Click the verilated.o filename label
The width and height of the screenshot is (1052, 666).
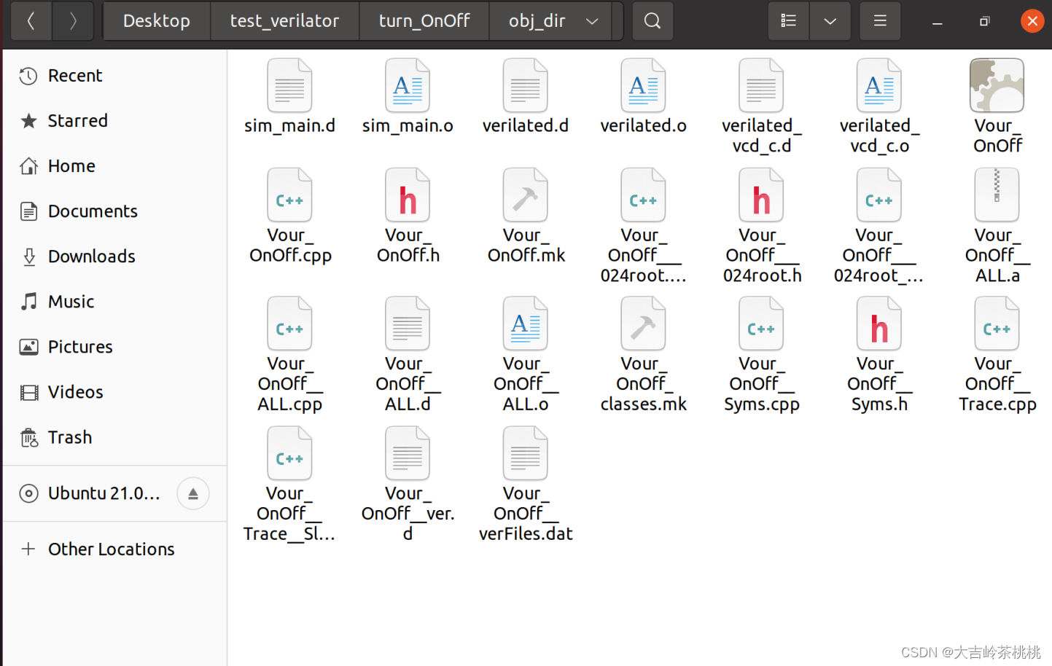click(643, 125)
